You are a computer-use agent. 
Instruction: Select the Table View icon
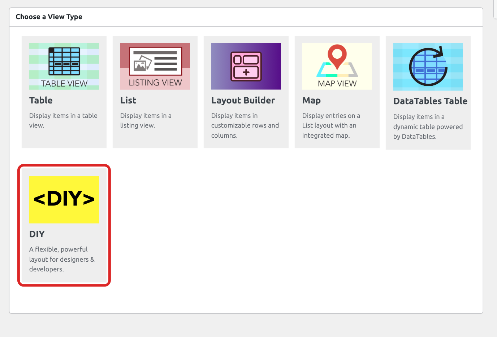[x=64, y=66]
